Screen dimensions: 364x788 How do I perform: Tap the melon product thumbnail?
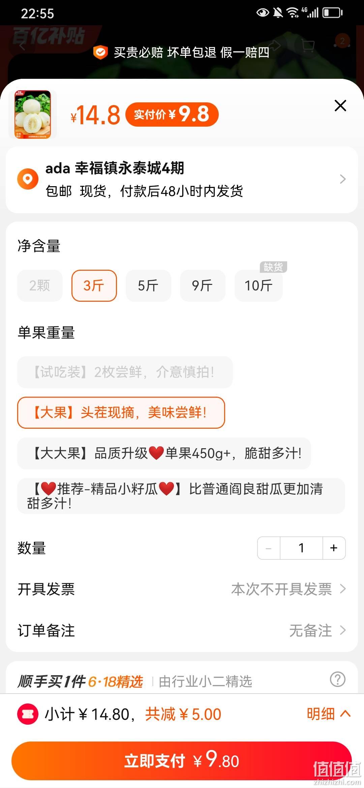coord(33,114)
